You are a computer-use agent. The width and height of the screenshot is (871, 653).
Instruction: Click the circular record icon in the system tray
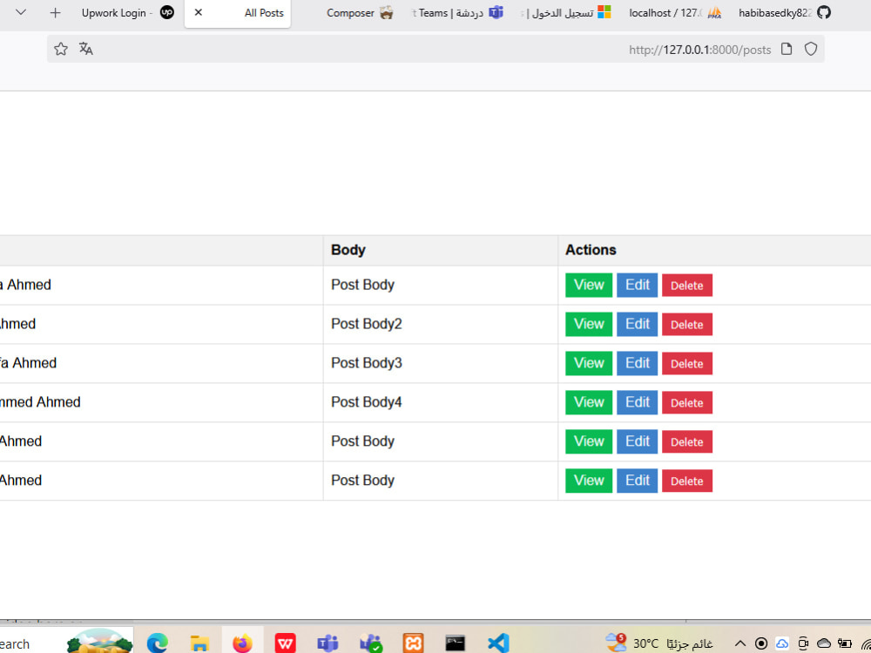pyautogui.click(x=761, y=643)
